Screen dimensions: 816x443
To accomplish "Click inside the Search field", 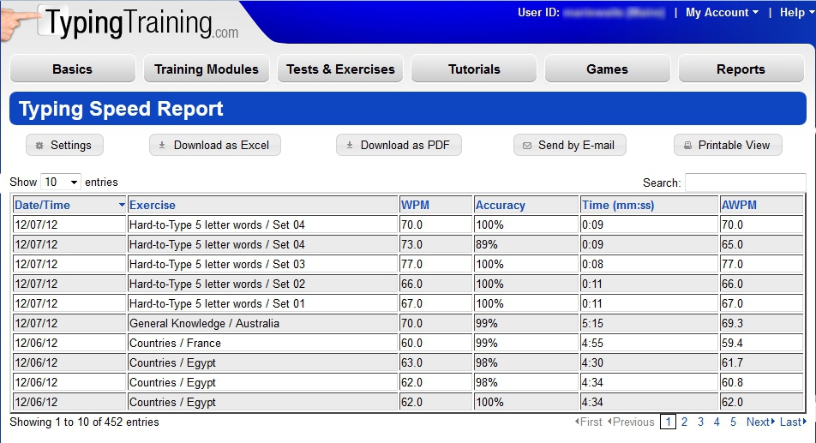I will (745, 183).
